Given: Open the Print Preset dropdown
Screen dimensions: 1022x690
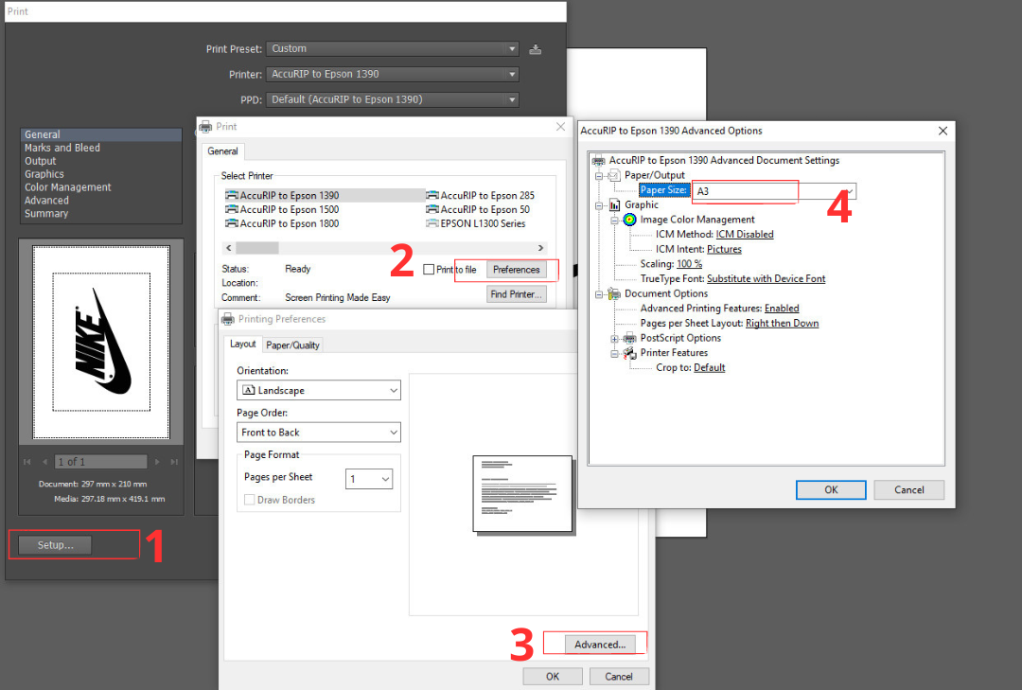Looking at the screenshot, I should point(393,49).
